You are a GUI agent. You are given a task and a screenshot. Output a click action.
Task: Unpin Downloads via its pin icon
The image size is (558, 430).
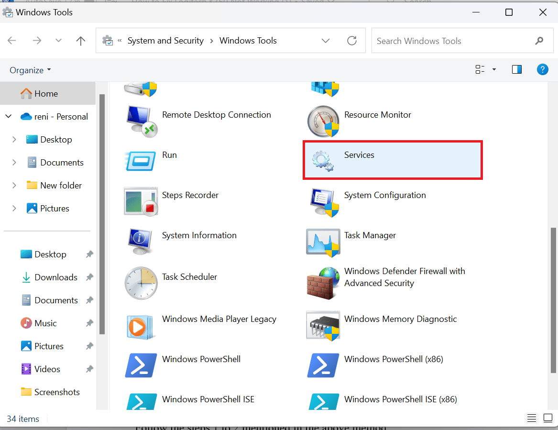89,277
